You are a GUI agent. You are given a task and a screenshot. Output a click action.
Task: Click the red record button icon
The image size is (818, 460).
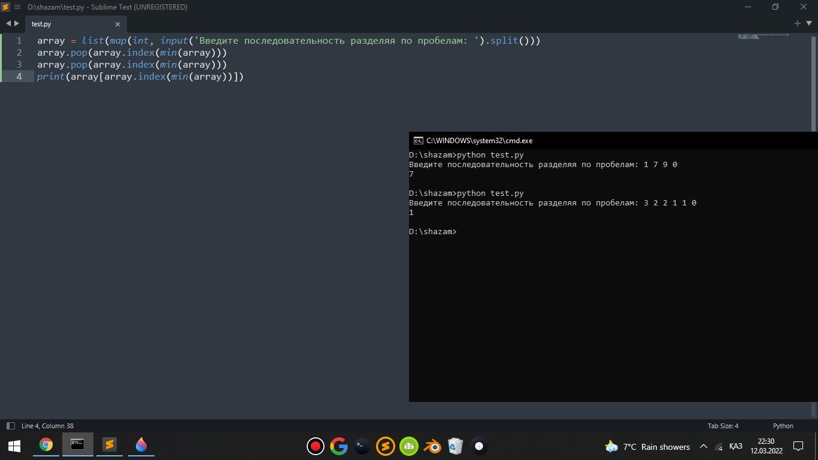click(x=316, y=446)
